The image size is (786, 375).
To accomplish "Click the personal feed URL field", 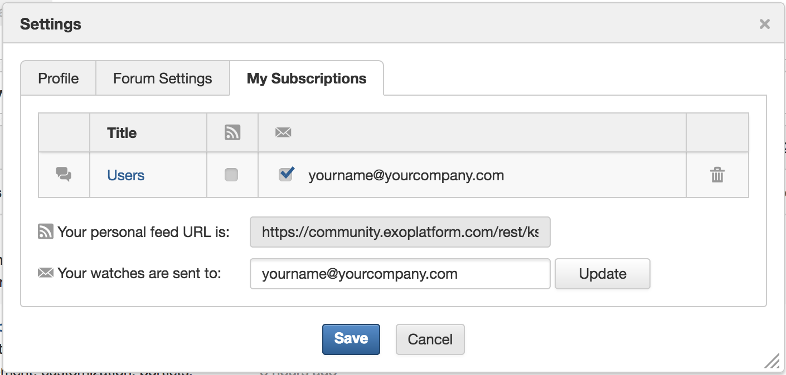I will pos(400,232).
